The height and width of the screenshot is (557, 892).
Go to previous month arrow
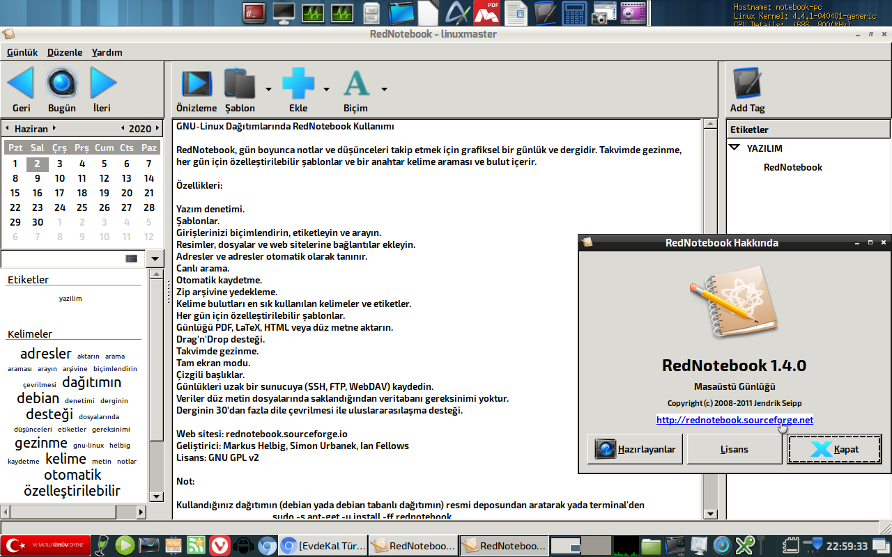6,128
